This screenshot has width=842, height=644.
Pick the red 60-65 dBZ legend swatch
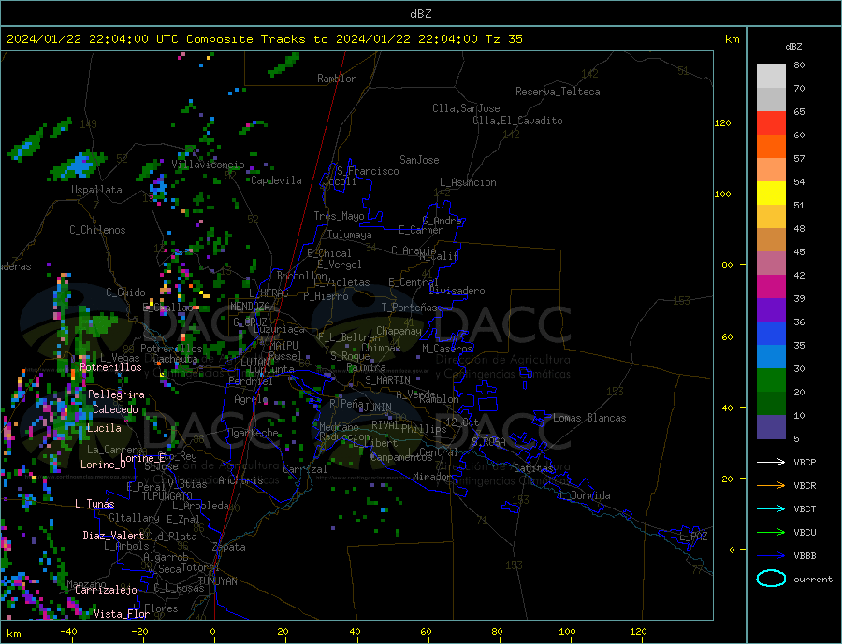click(x=771, y=122)
